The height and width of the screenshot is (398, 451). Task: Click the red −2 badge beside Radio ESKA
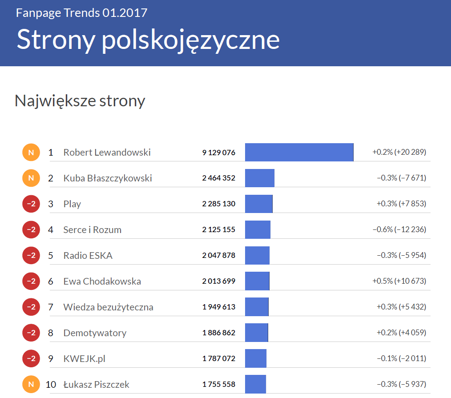click(x=31, y=256)
